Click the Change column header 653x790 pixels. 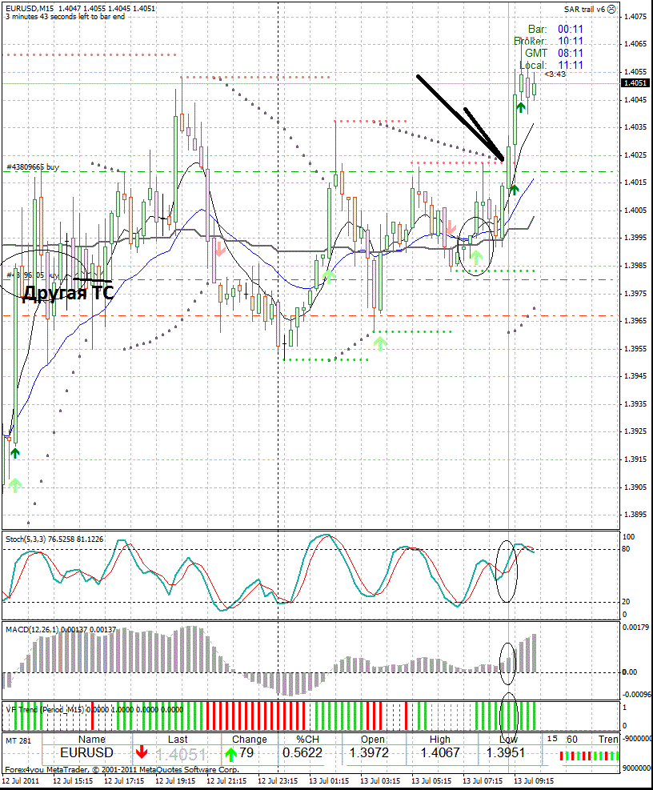pyautogui.click(x=250, y=739)
